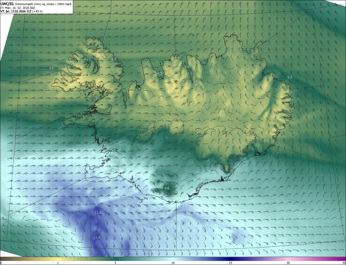
Task: Click the 4.5 value label inside the Westfjords peninsula
Action: click(x=88, y=60)
